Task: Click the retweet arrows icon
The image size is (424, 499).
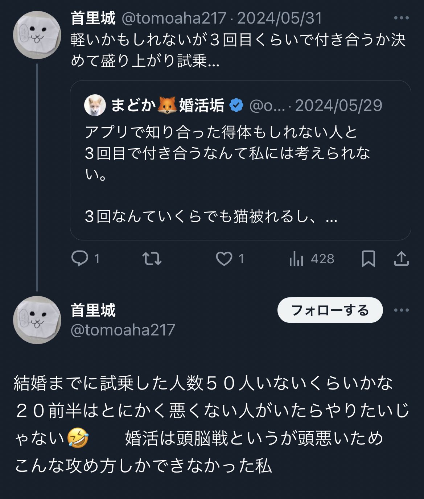Action: pyautogui.click(x=152, y=259)
